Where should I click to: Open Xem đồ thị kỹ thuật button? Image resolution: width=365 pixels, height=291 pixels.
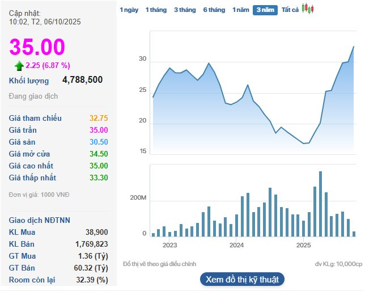click(x=242, y=279)
